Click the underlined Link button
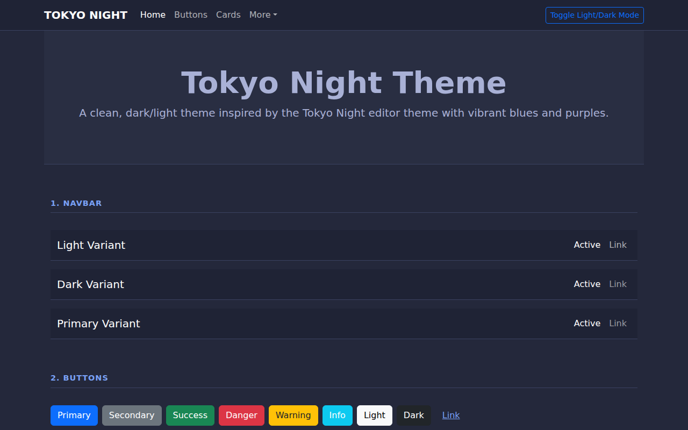The image size is (688, 430). point(451,415)
